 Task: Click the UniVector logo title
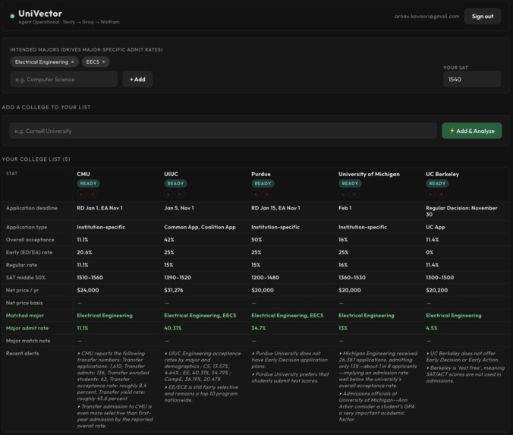coord(40,14)
